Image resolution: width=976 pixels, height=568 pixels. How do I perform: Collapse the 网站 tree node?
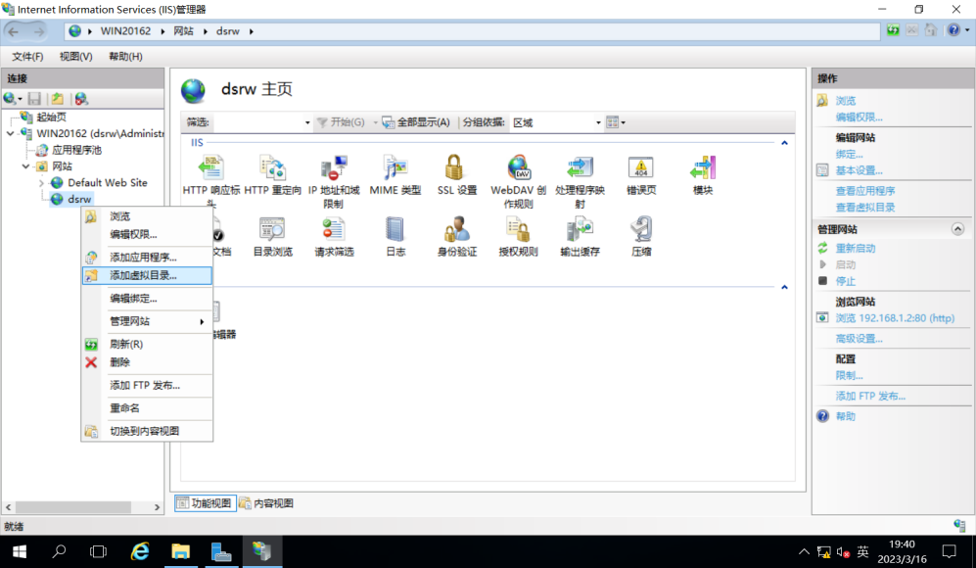(25, 166)
